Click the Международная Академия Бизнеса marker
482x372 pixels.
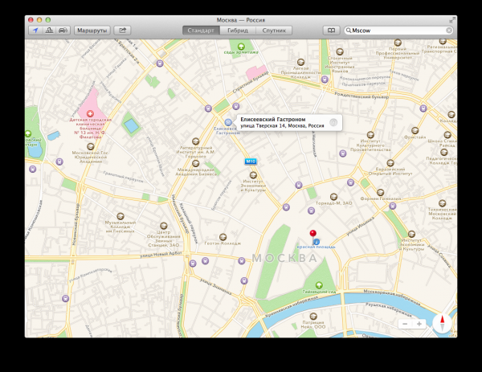195,164
